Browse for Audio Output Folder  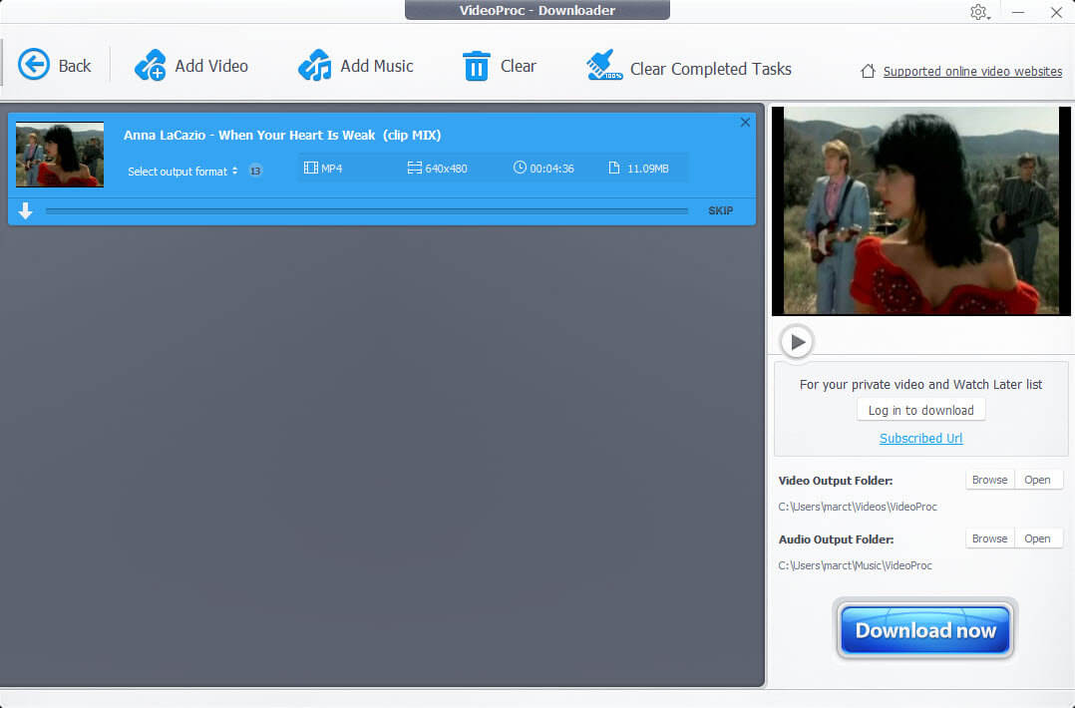pyautogui.click(x=989, y=538)
